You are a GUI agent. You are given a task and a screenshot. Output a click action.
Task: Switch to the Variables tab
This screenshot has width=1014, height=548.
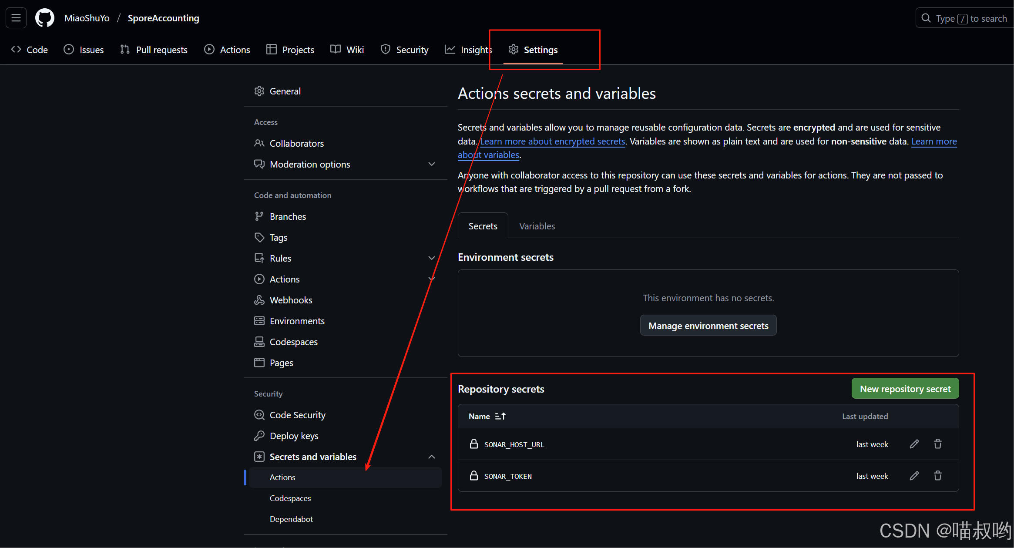537,226
